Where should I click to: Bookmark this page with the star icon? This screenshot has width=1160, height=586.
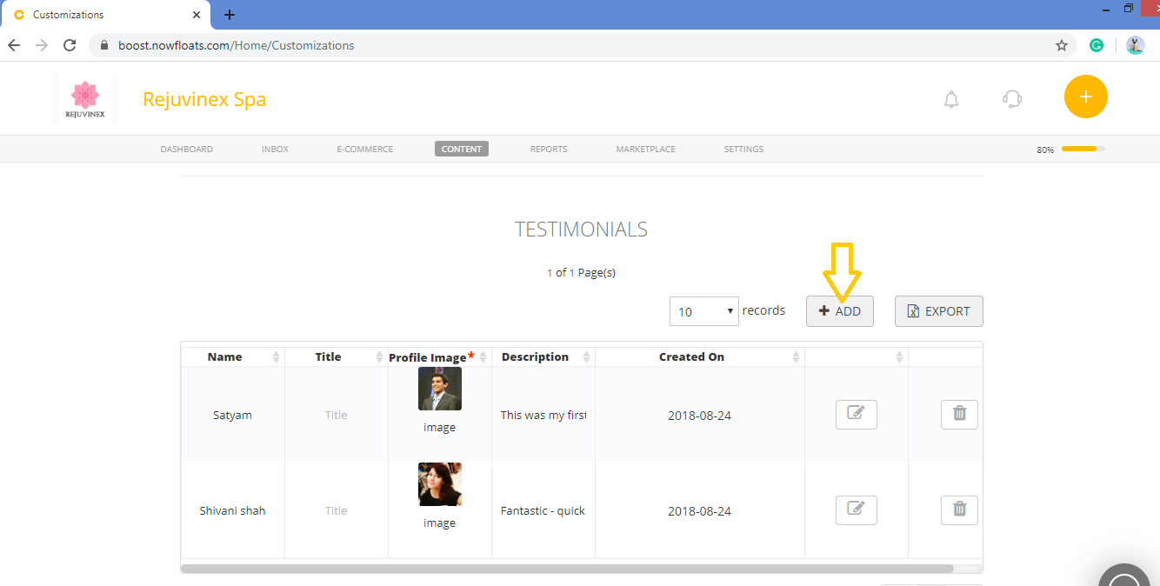pos(1062,45)
